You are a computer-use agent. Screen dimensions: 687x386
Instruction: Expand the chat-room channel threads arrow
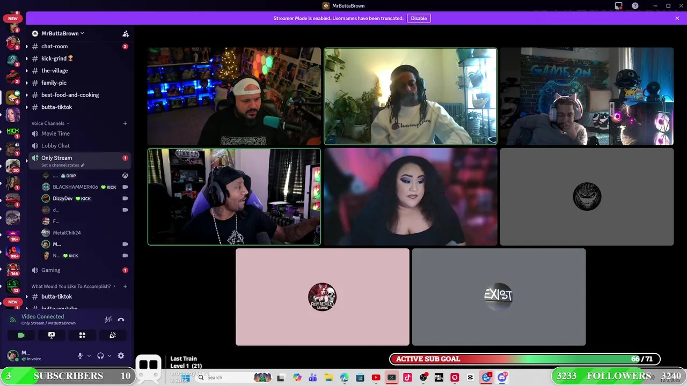pyautogui.click(x=26, y=47)
